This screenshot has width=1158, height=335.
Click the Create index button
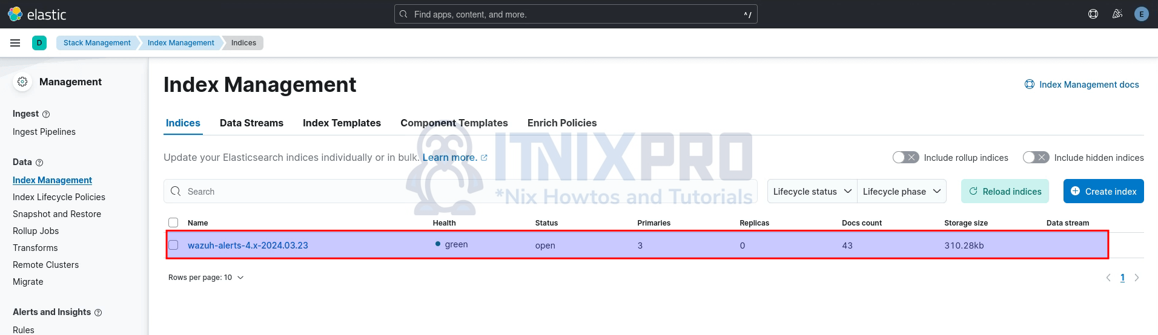pos(1103,191)
